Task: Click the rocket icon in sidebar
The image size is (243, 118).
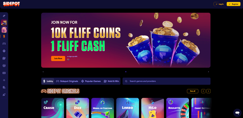Action: pos(4,95)
